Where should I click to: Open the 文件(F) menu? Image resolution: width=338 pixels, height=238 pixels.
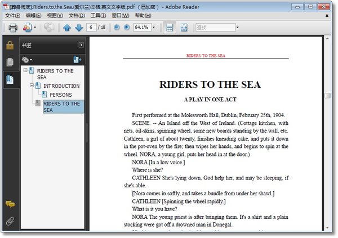click(x=12, y=15)
